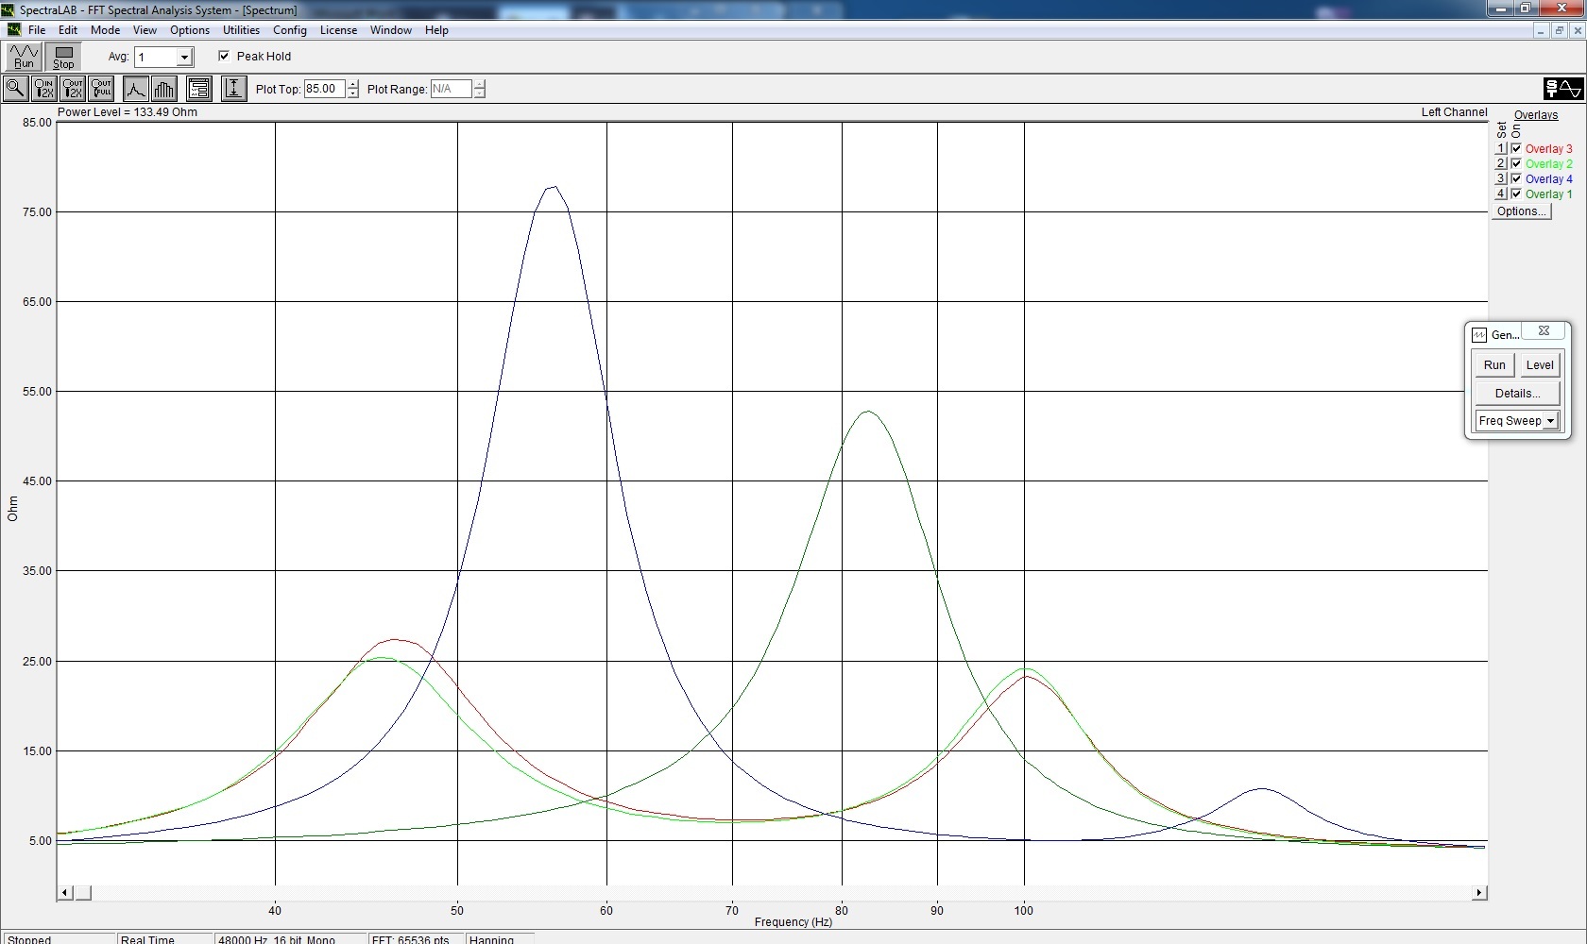The height and width of the screenshot is (944, 1587).
Task: Click Run in the generator window
Action: (x=1494, y=365)
